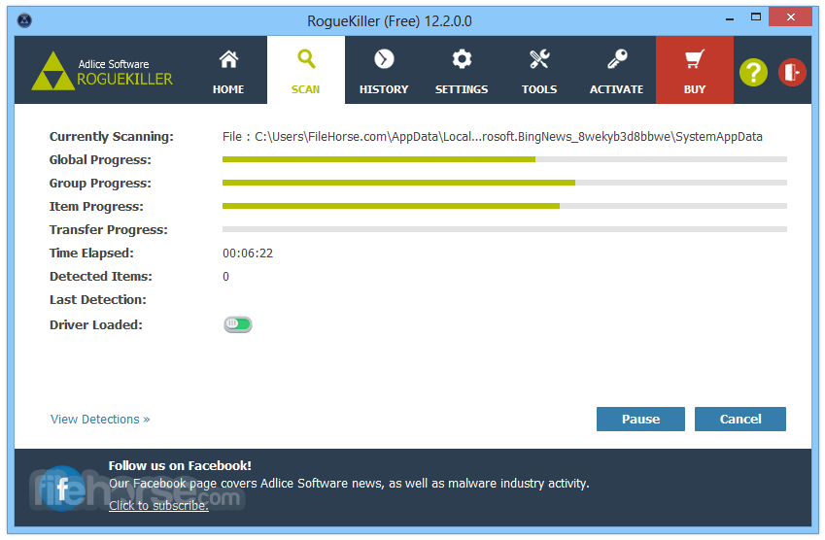Viewport: 825px width, 540px height.
Task: Click the Global Progress bar
Action: pyautogui.click(x=504, y=159)
